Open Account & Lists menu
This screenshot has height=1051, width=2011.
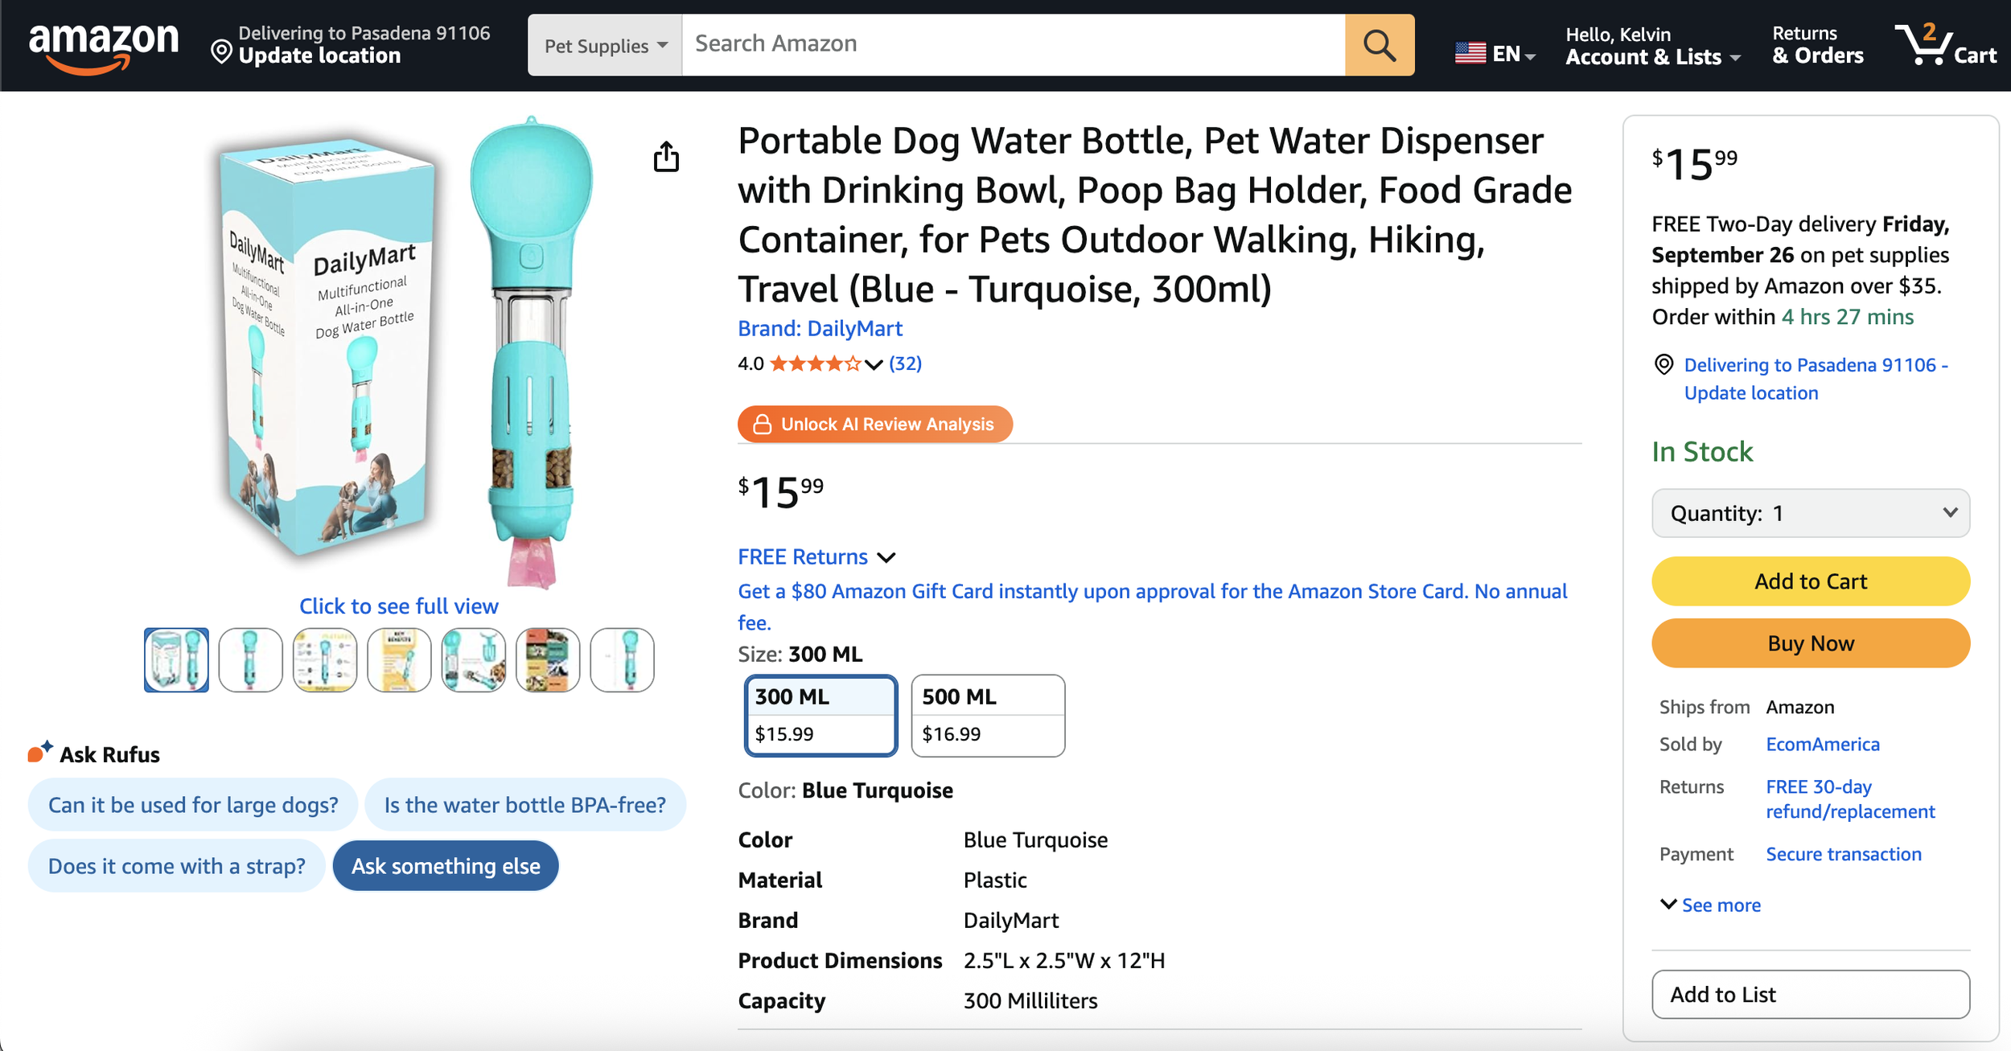click(x=1652, y=46)
